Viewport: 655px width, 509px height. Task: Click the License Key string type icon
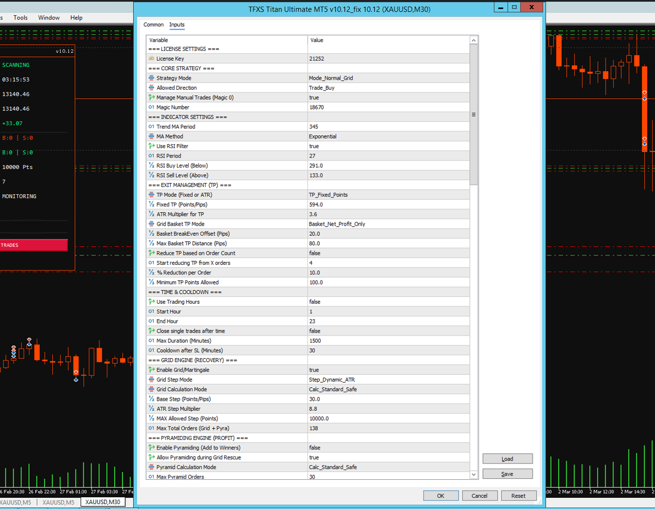coord(151,58)
